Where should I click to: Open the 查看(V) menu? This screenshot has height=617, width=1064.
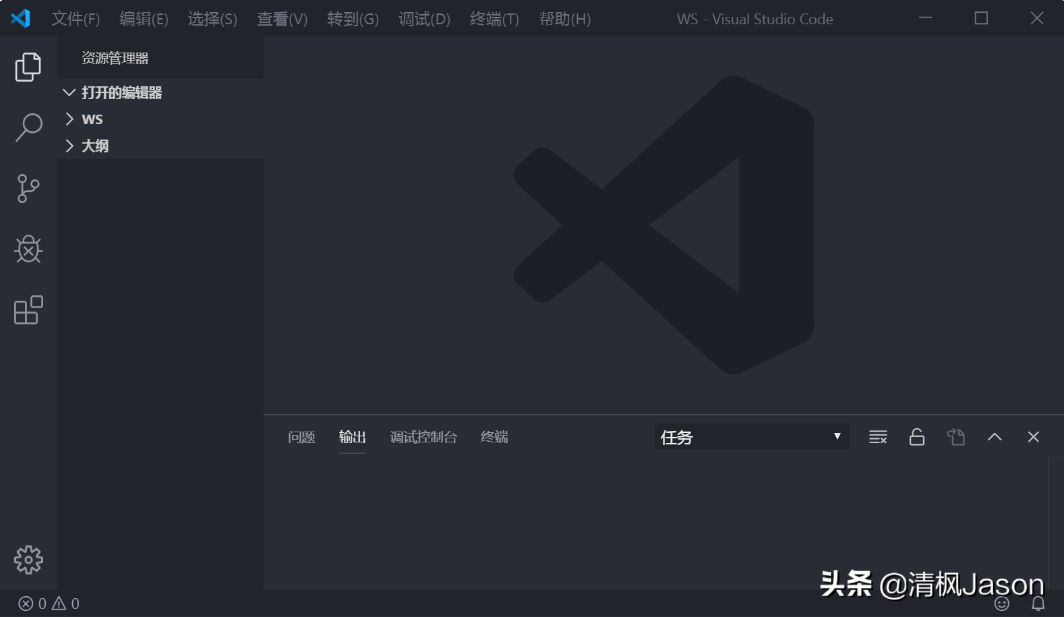click(282, 19)
